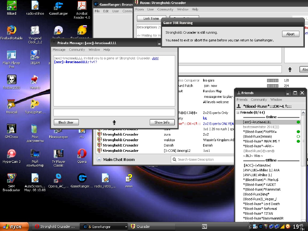Open the Friends menu in the Friends window

242,100
